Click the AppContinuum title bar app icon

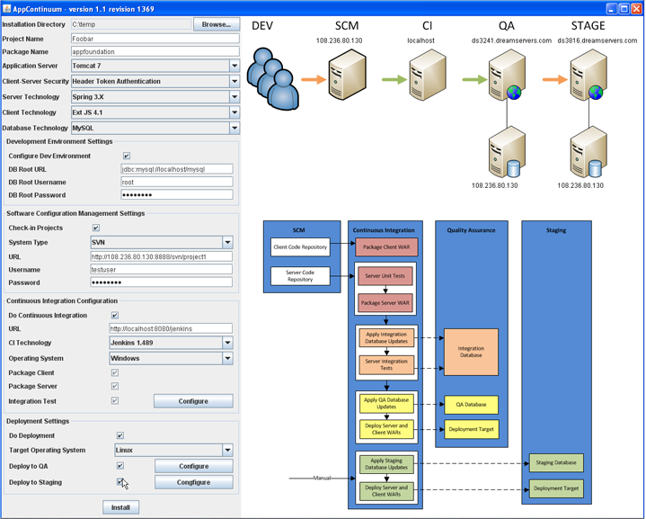[8, 8]
